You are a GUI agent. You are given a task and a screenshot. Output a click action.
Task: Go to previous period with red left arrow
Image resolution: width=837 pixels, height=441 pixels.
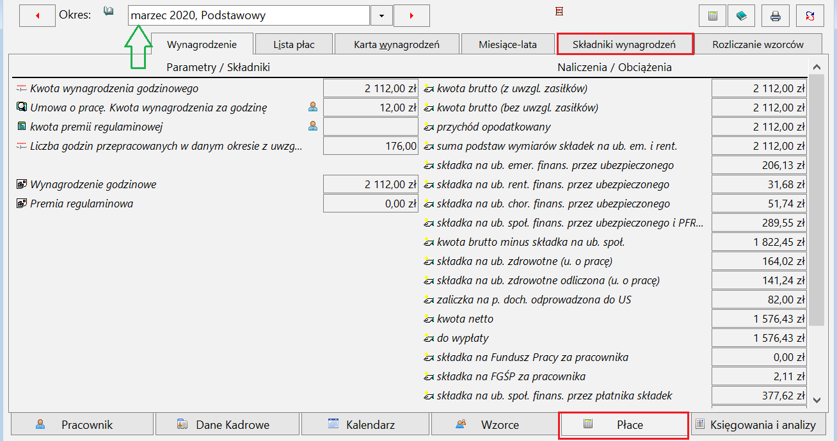tap(37, 16)
